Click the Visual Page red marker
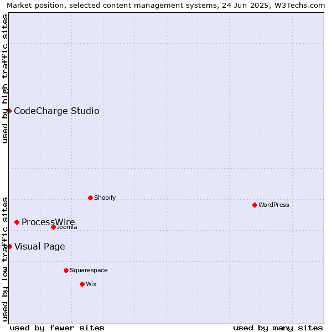The image size is (332, 332). (9, 246)
